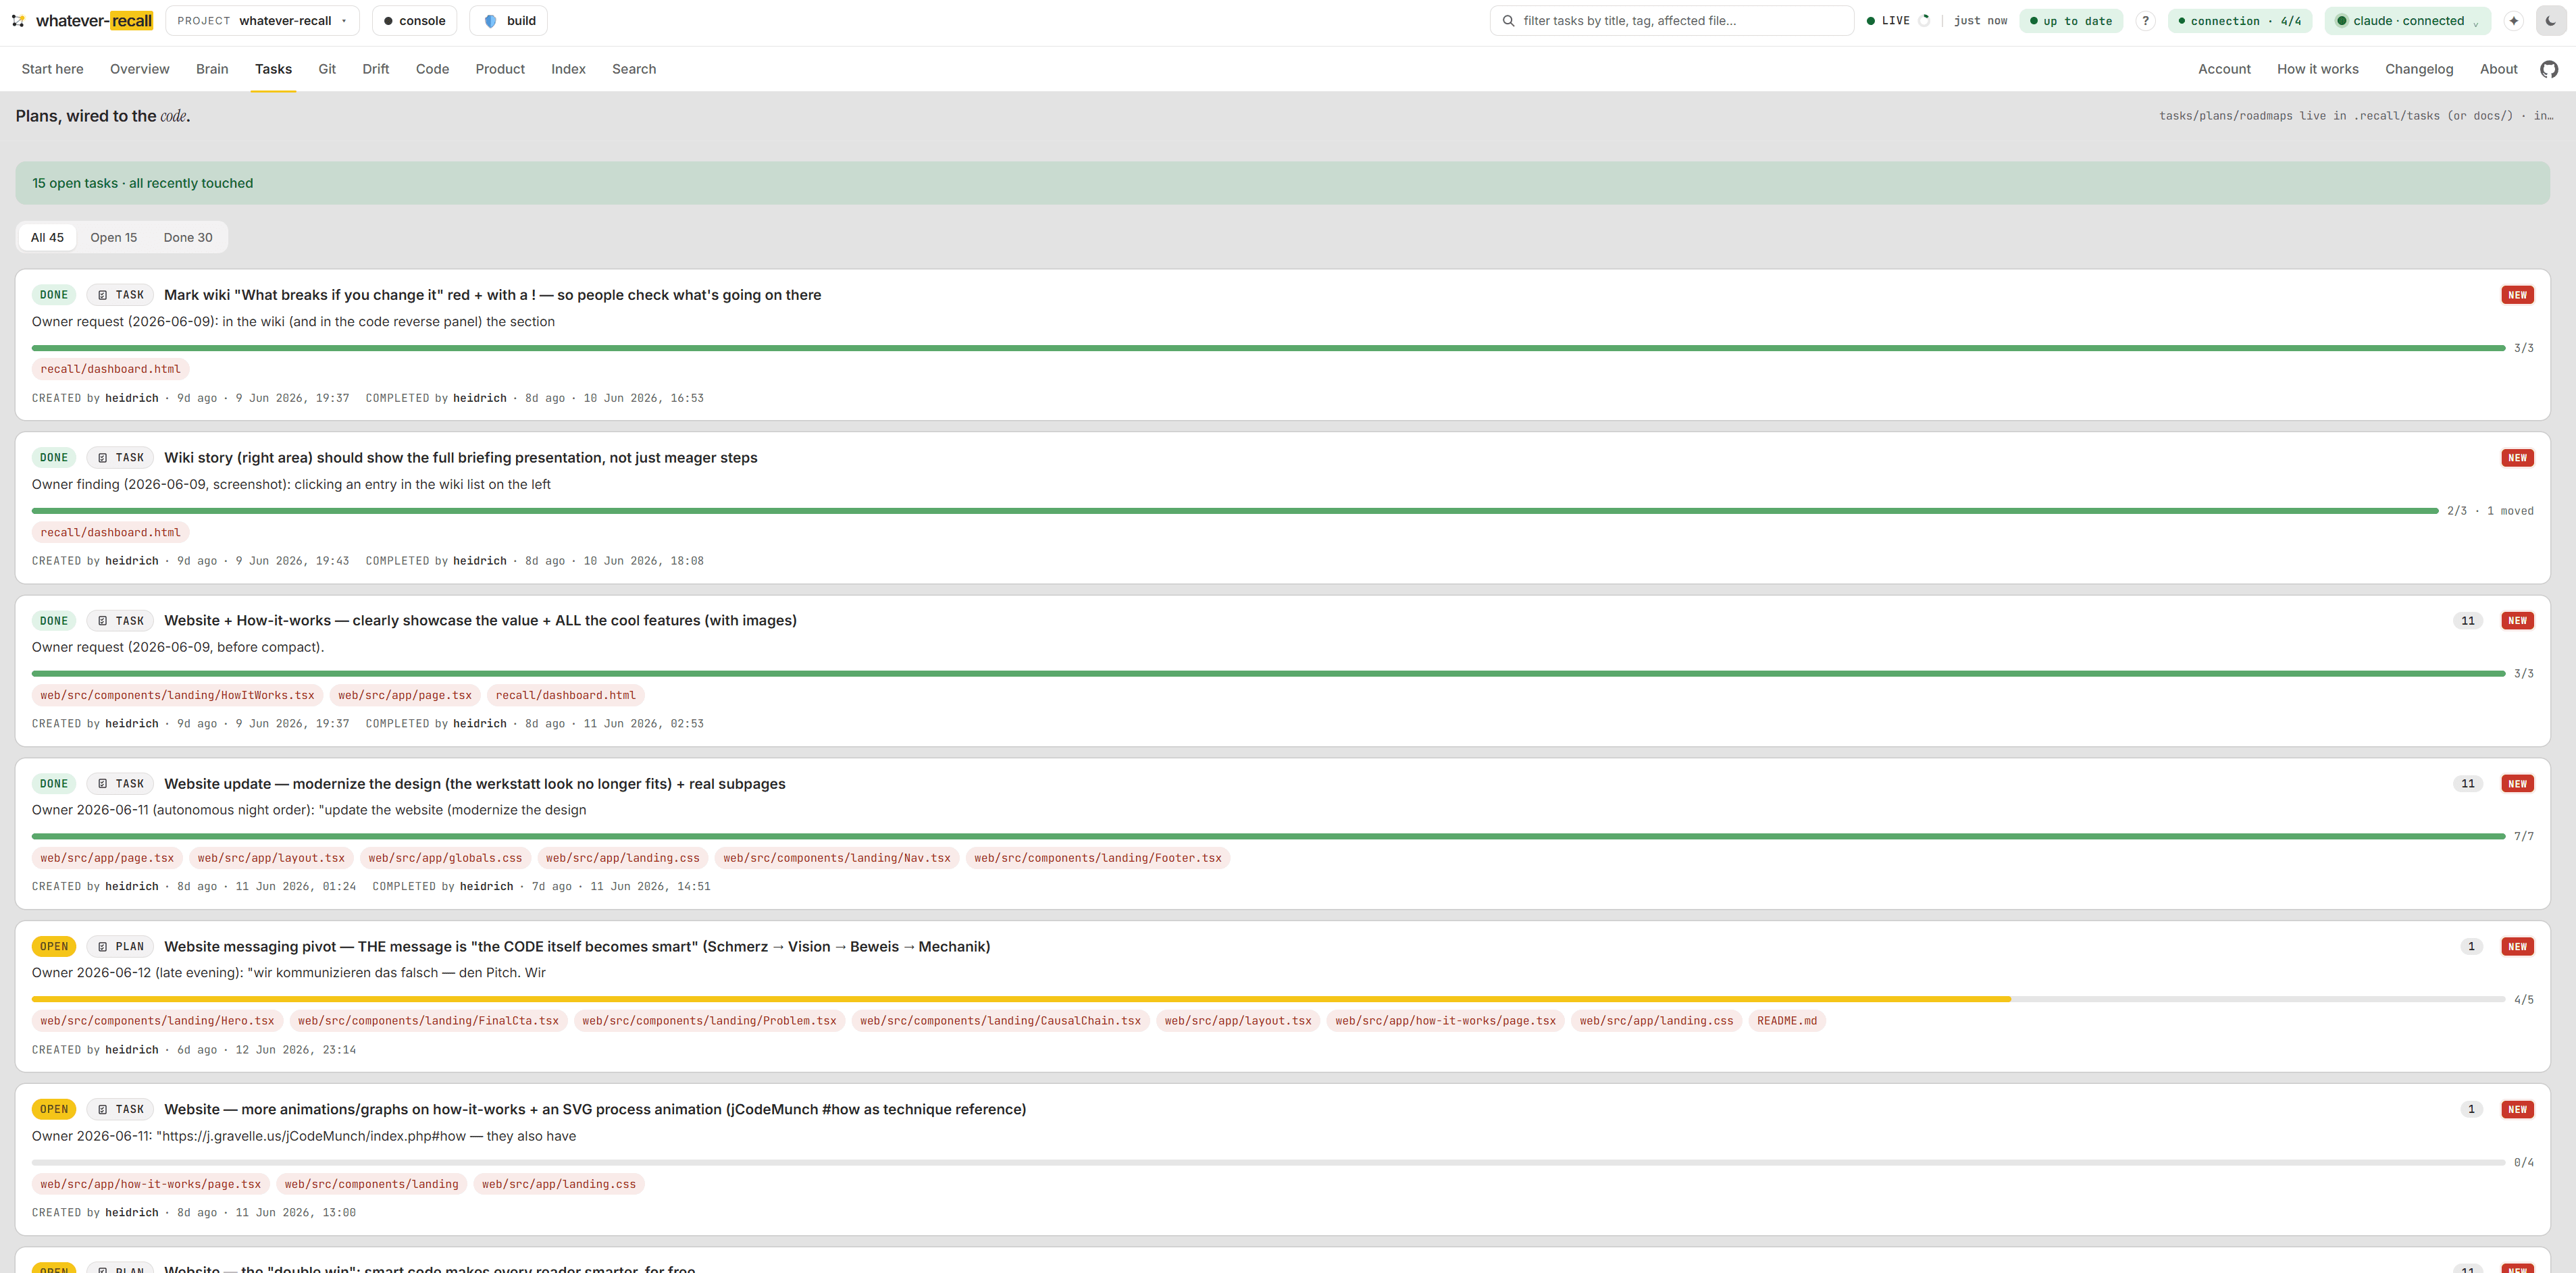Click the NEW badge on the more animations/graphs task
This screenshot has width=2576, height=1273.
coord(2517,1109)
